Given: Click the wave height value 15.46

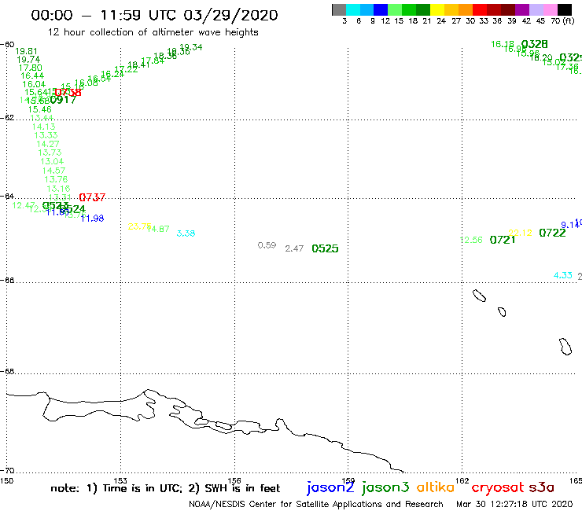Looking at the screenshot, I should (39, 109).
